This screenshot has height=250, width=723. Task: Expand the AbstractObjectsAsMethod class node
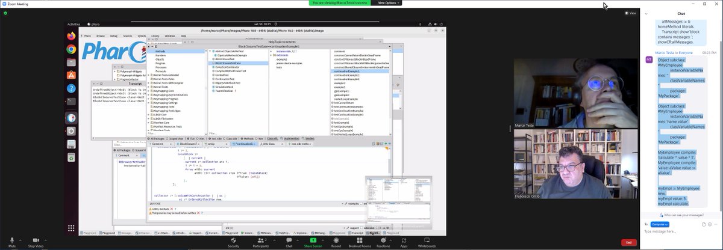pos(210,52)
